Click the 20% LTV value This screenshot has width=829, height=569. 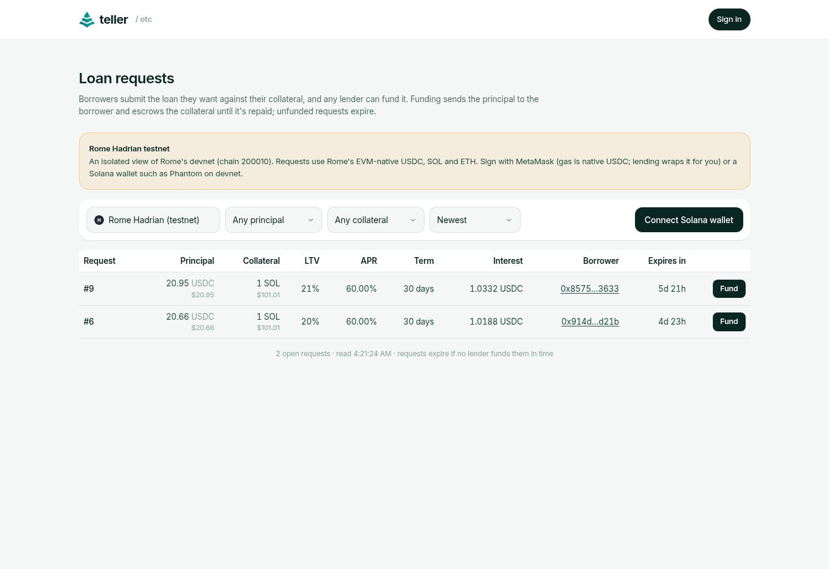310,322
